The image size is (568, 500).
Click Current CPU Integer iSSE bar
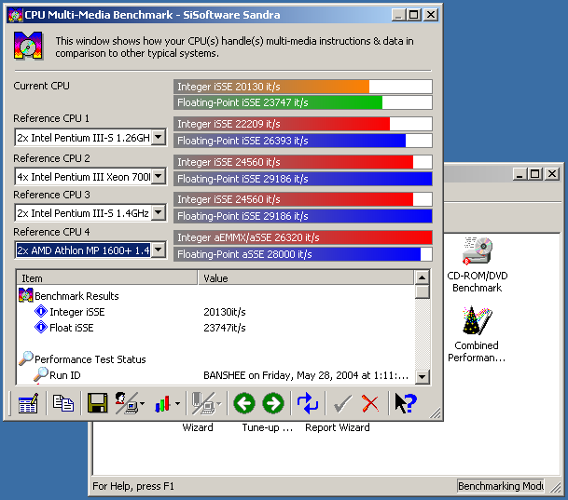pos(303,87)
